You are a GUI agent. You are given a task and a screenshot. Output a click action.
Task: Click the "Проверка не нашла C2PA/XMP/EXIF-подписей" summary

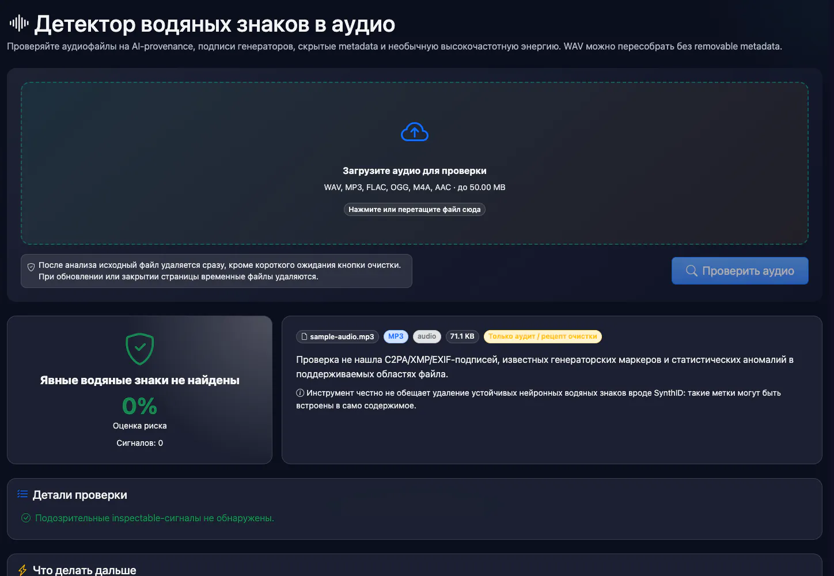(545, 367)
